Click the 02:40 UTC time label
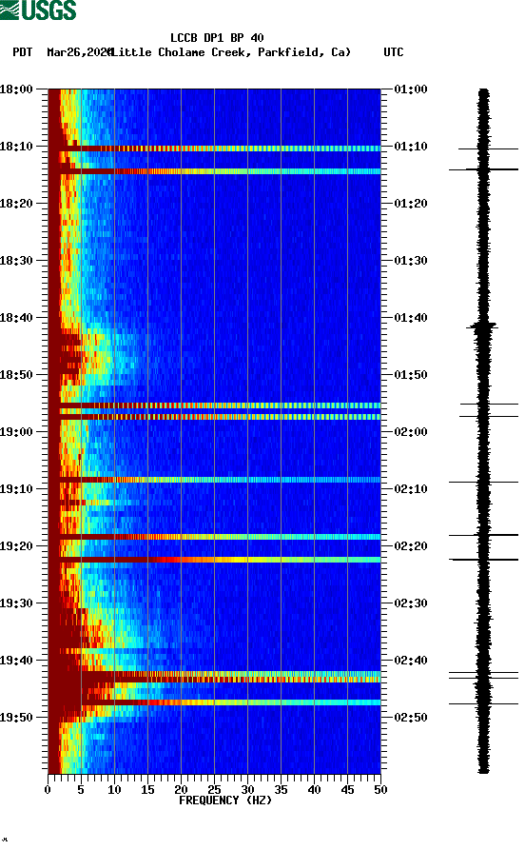The image size is (525, 850). (411, 661)
